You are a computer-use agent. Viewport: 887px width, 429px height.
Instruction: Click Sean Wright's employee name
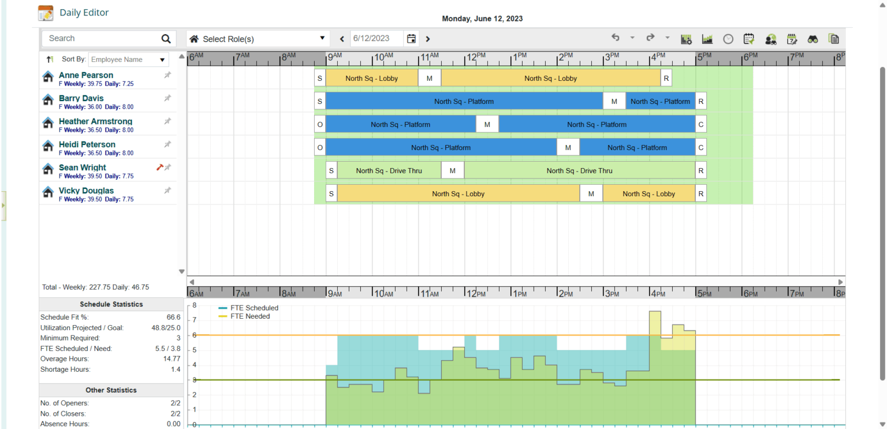83,167
